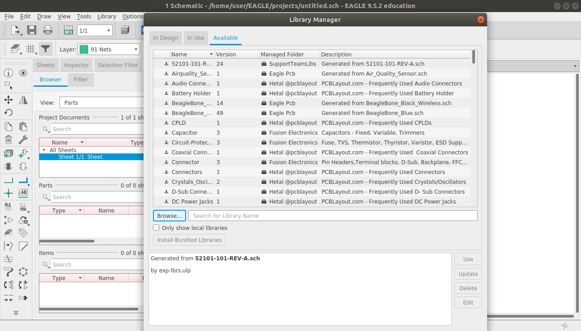Click the lightning bolt status icon

click(x=564, y=326)
